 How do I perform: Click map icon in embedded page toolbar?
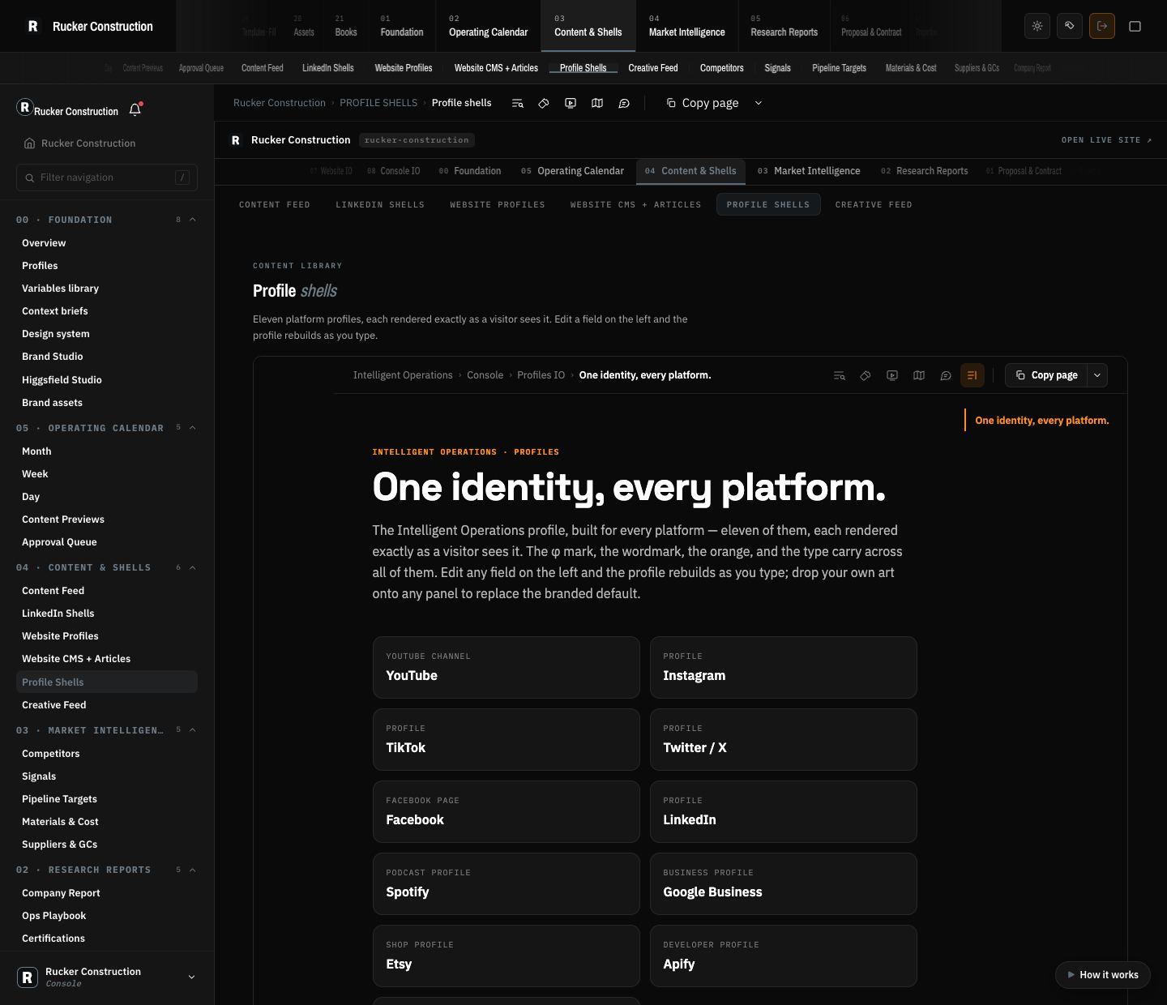[919, 375]
